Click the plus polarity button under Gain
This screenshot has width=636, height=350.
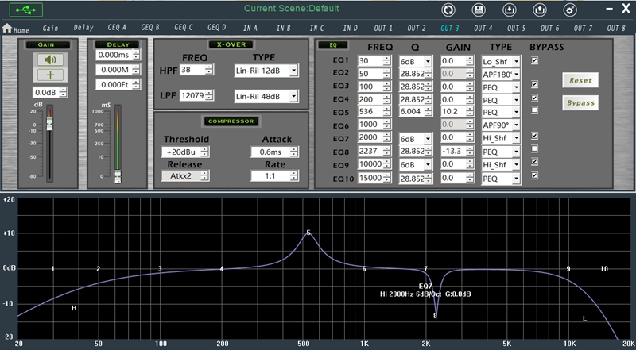pyautogui.click(x=49, y=74)
